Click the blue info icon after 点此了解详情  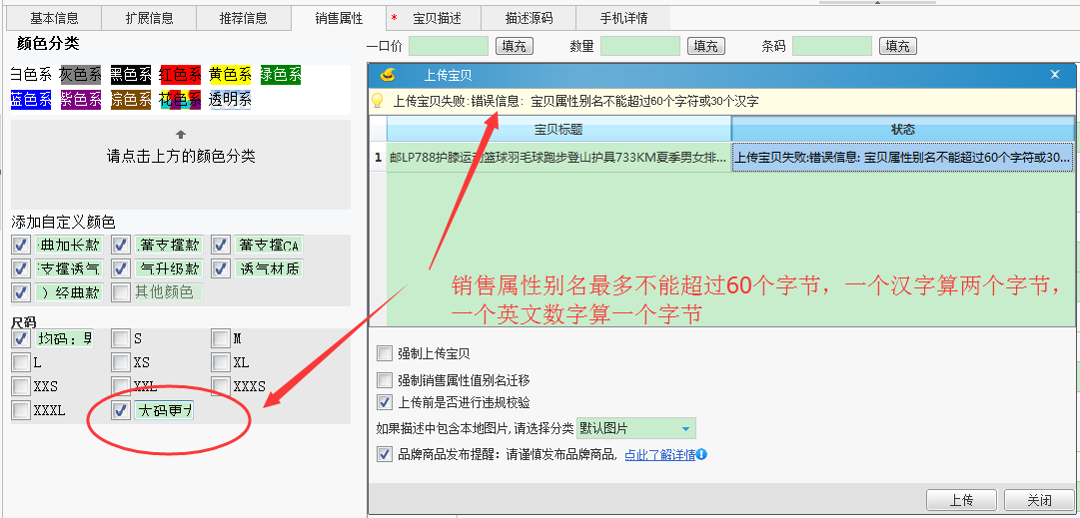click(x=702, y=455)
